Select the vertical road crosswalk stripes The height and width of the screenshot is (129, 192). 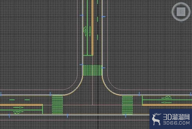tap(92, 70)
